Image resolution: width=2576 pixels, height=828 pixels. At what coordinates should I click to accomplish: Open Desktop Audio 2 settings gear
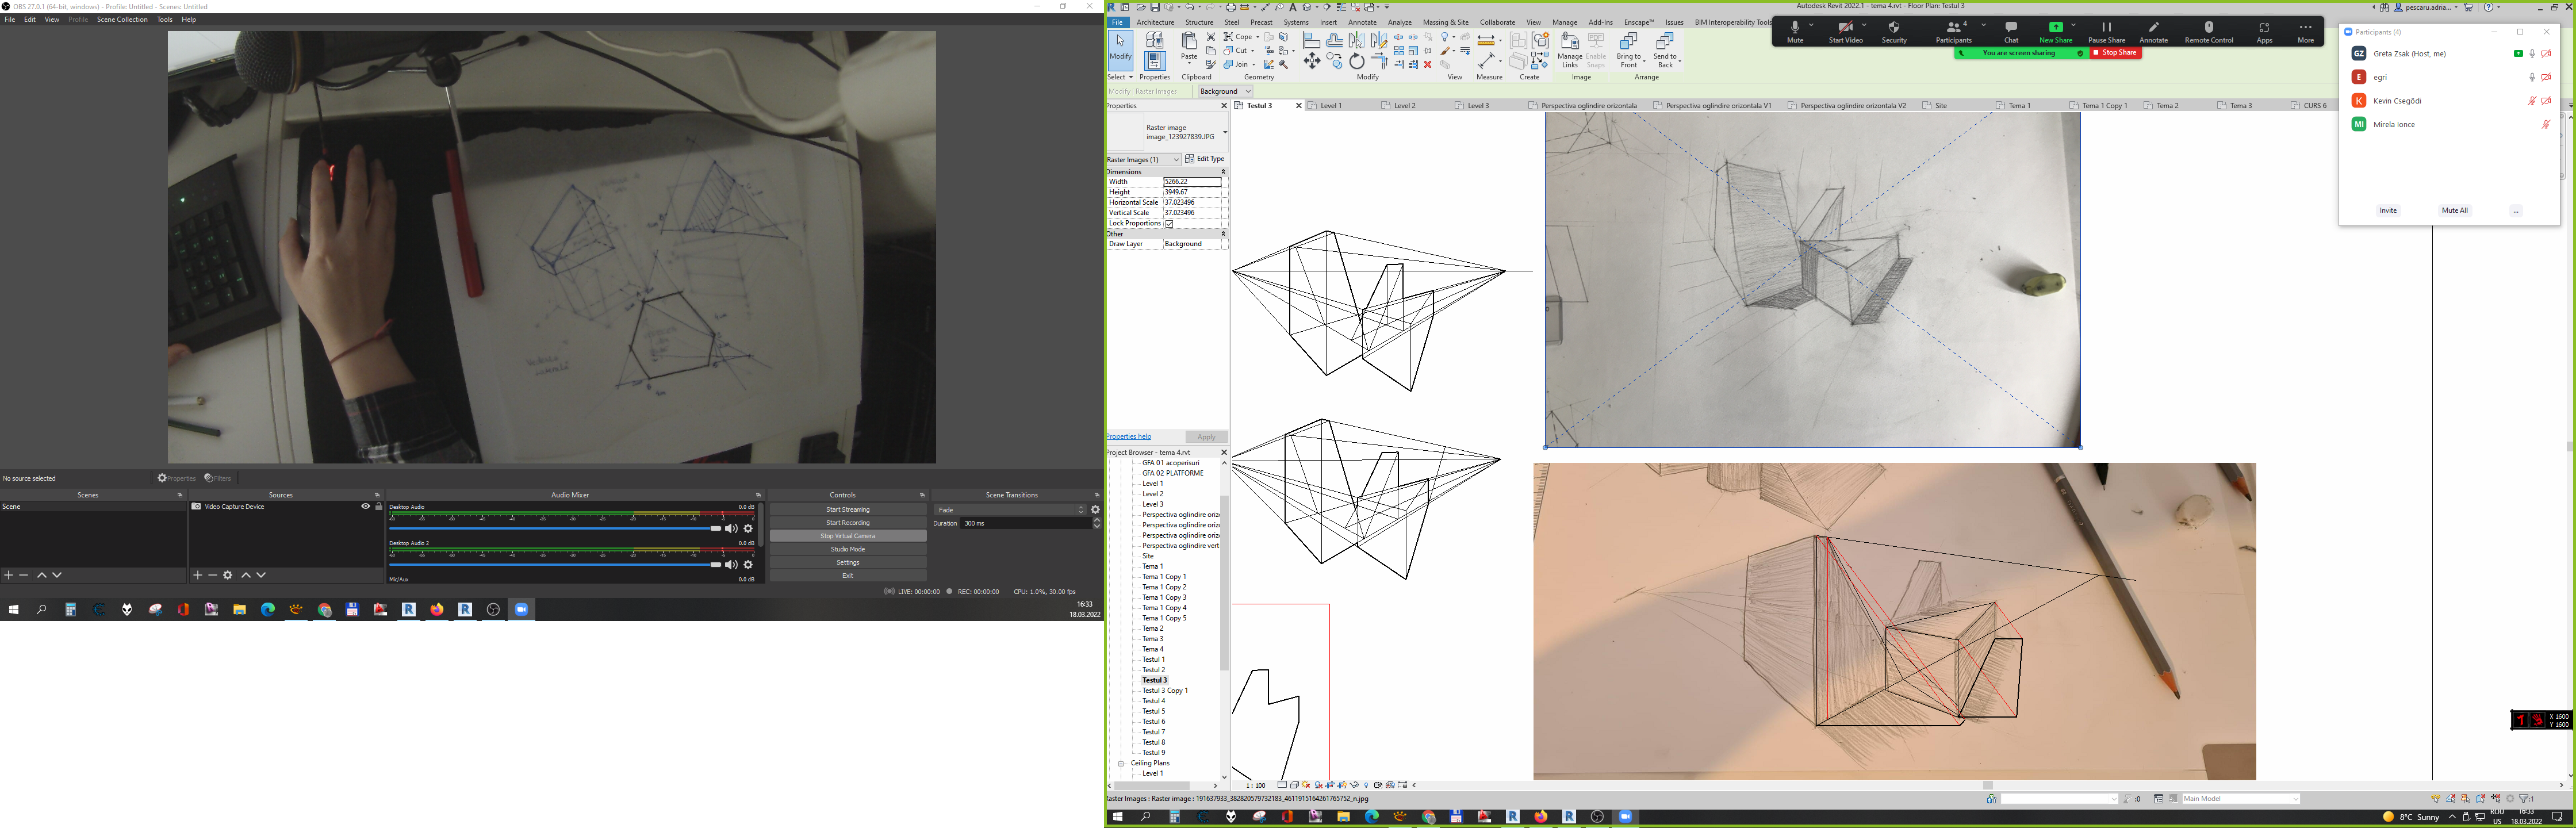(748, 565)
